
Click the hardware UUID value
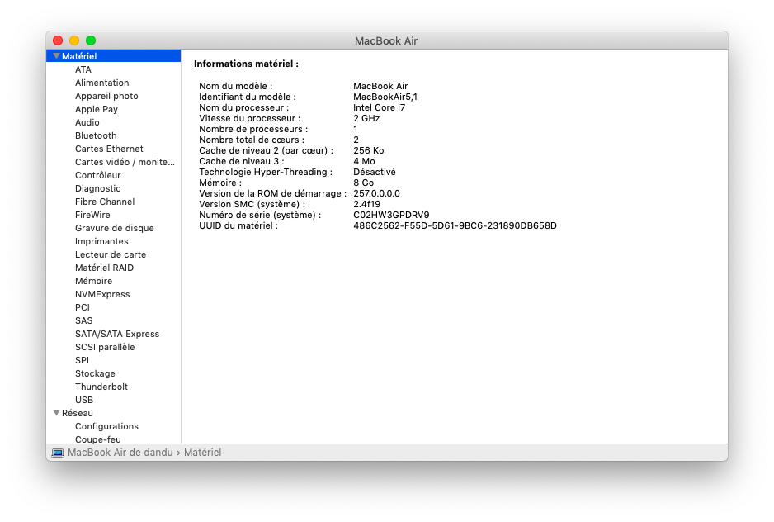click(x=455, y=226)
